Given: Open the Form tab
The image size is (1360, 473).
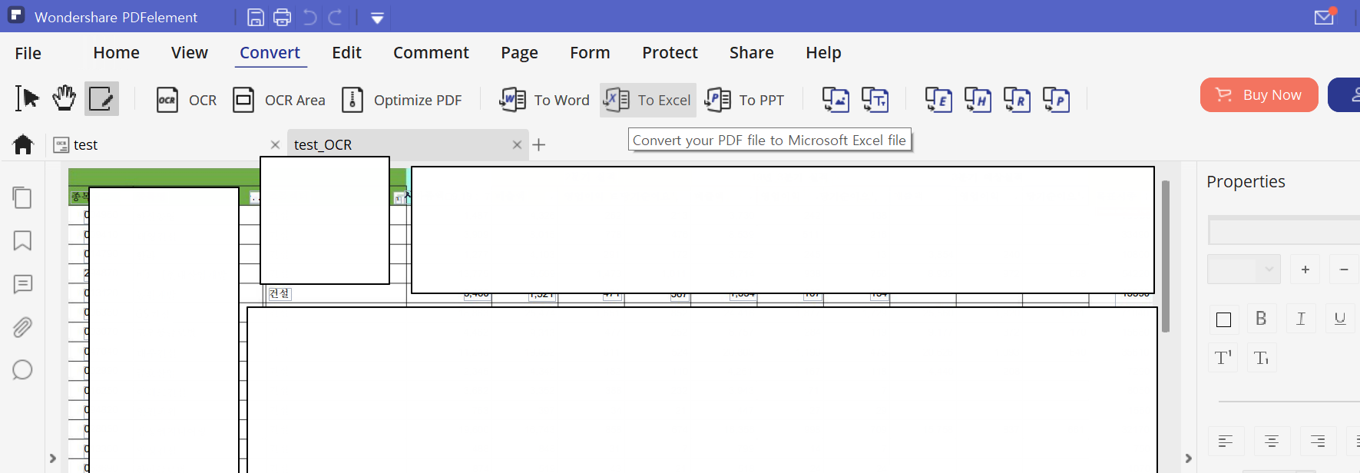Looking at the screenshot, I should tap(590, 52).
